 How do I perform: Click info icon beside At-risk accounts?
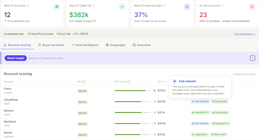click(x=222, y=6)
